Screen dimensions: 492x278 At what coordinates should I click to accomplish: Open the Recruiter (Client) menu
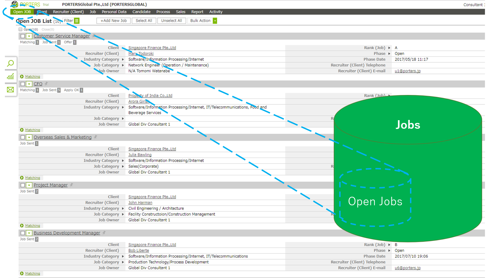coord(68,12)
